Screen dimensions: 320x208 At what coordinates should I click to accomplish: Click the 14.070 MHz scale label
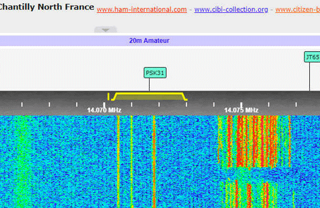(104, 110)
